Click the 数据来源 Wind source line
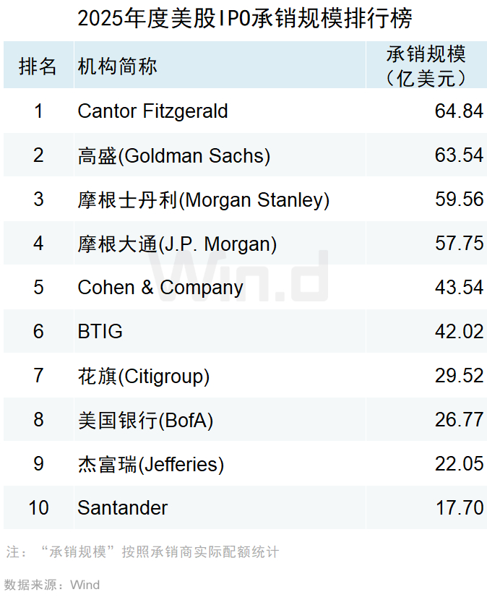Image resolution: width=487 pixels, height=597 pixels. (x=52, y=585)
